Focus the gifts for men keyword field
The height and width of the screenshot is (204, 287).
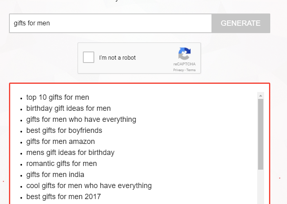click(x=111, y=23)
